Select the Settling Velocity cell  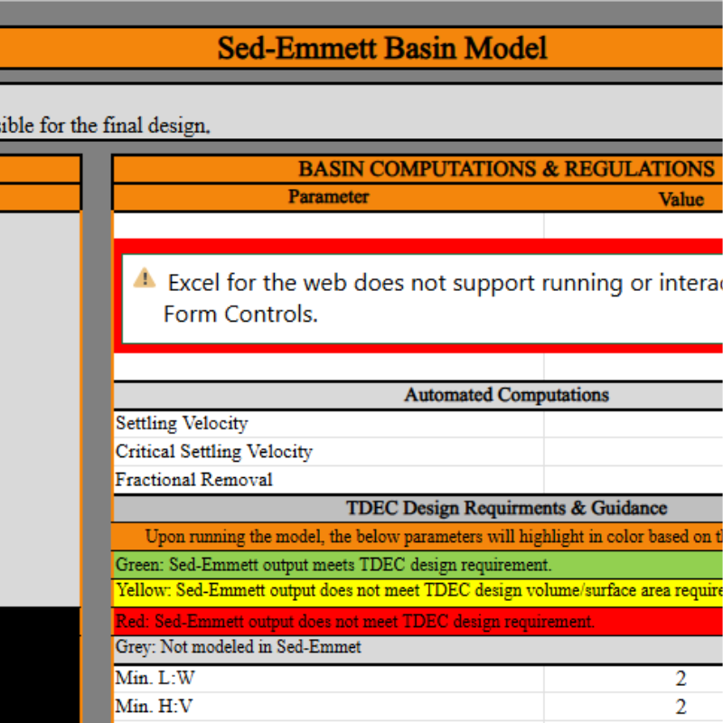click(328, 423)
